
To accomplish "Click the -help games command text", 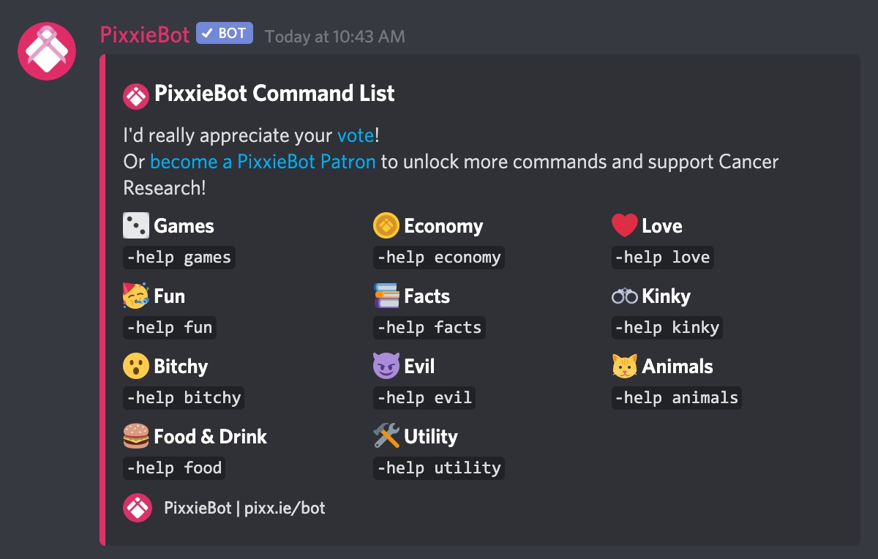I will 179,258.
